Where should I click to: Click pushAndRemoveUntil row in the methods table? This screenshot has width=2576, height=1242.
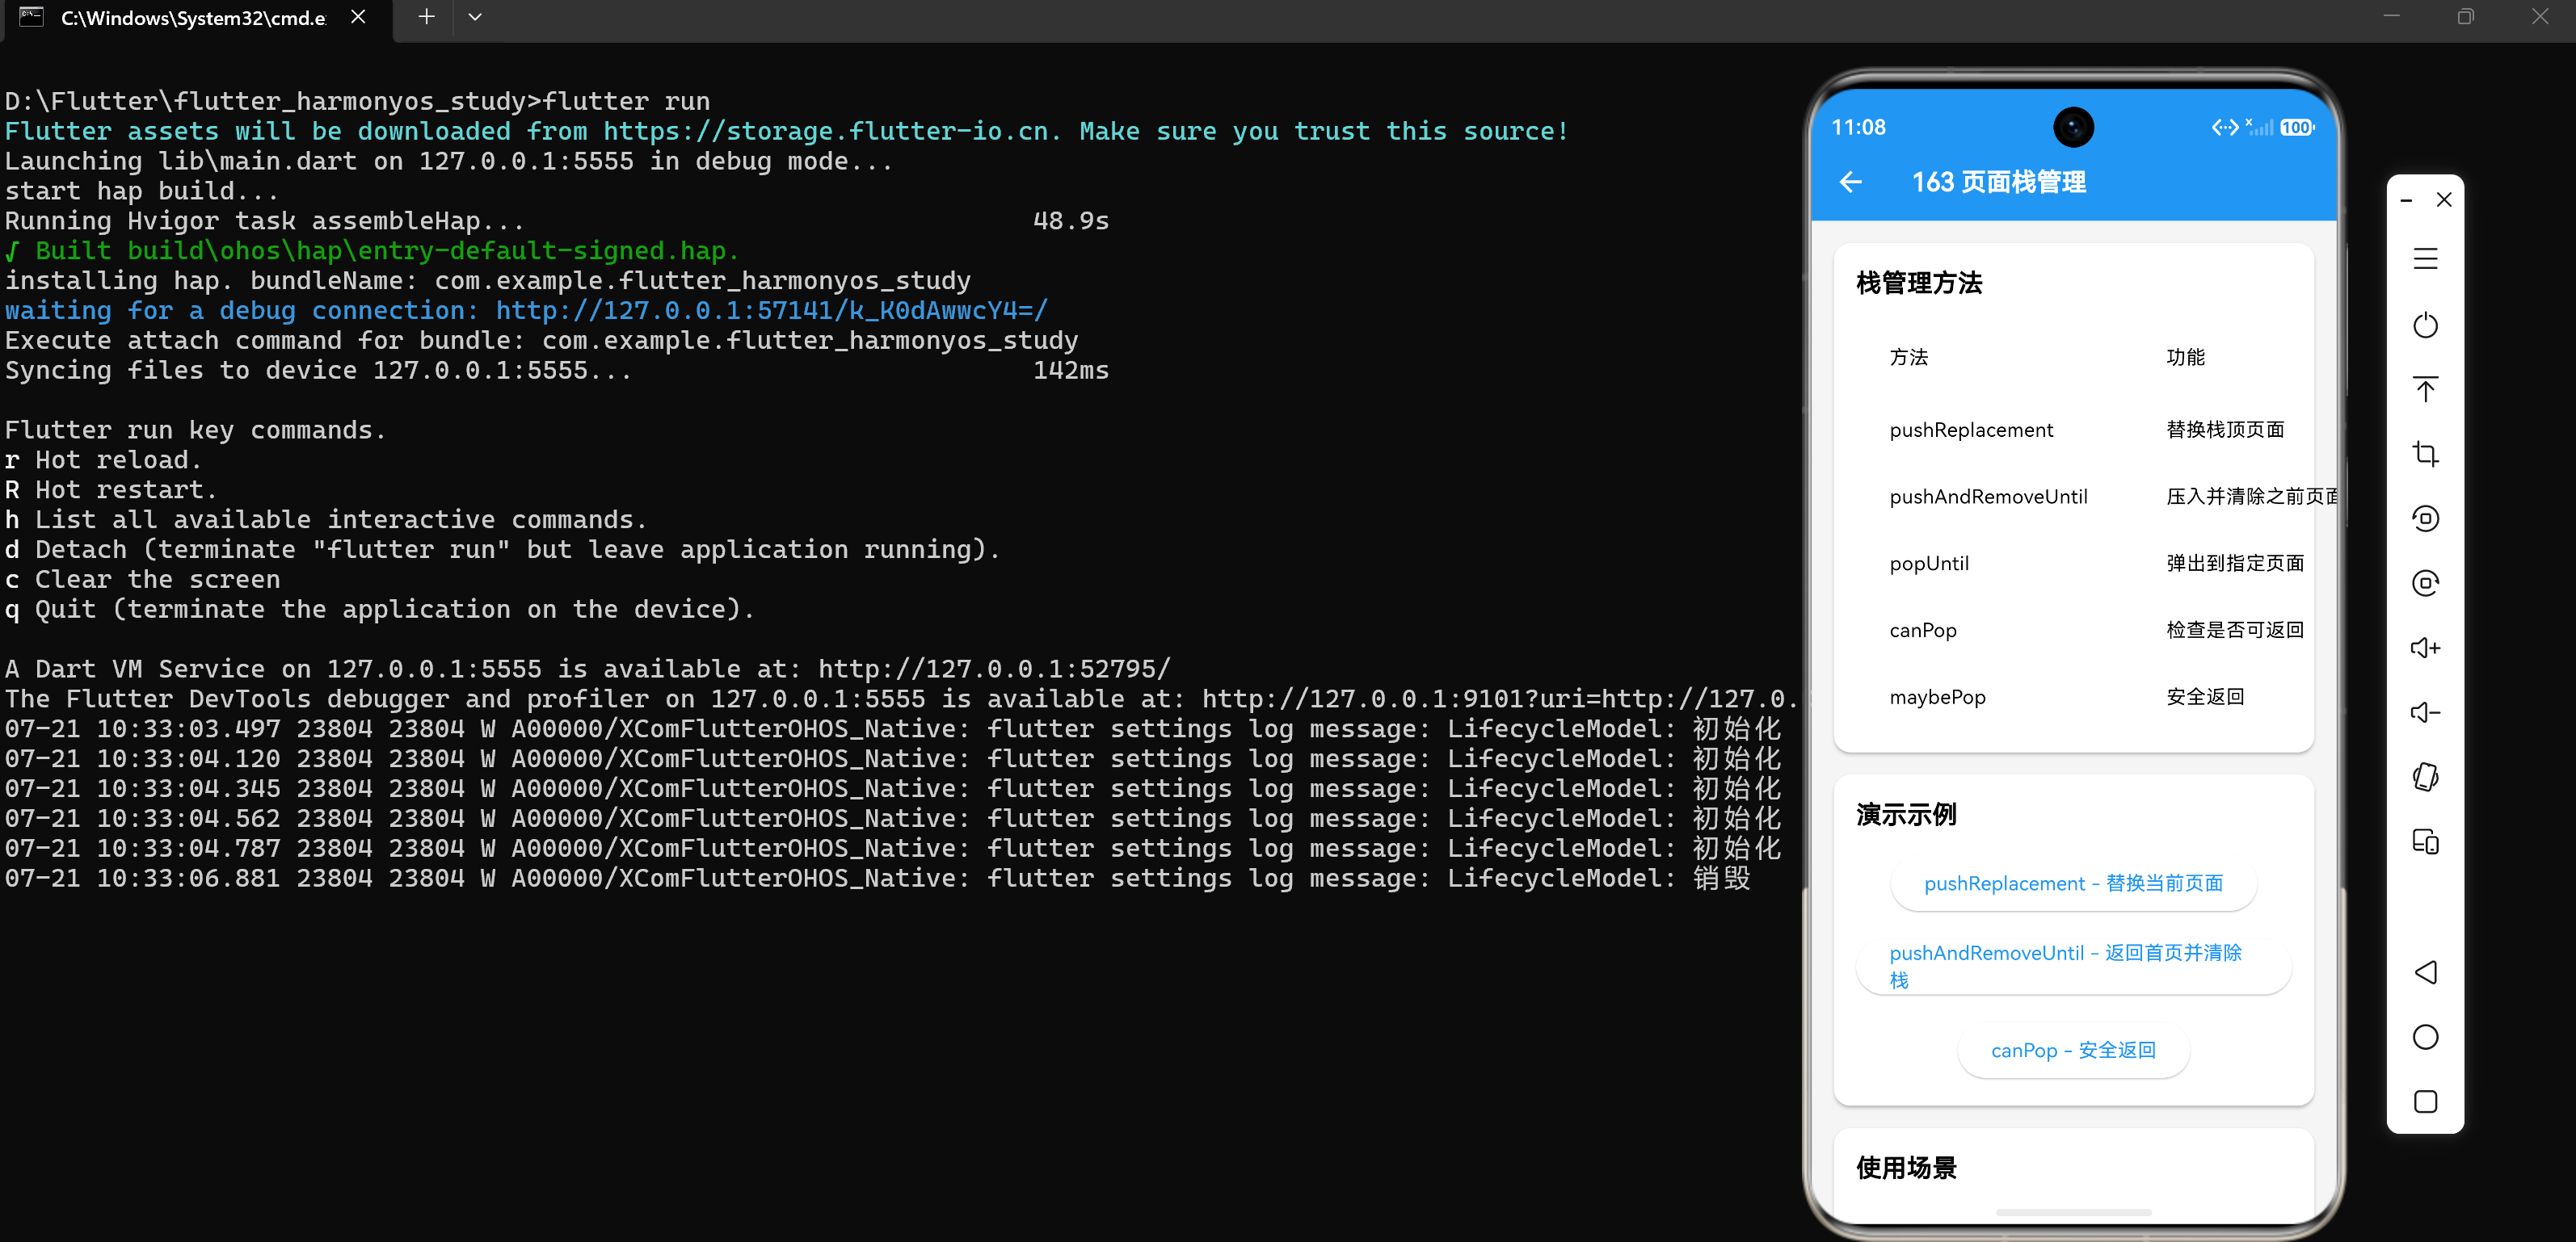(x=2073, y=497)
